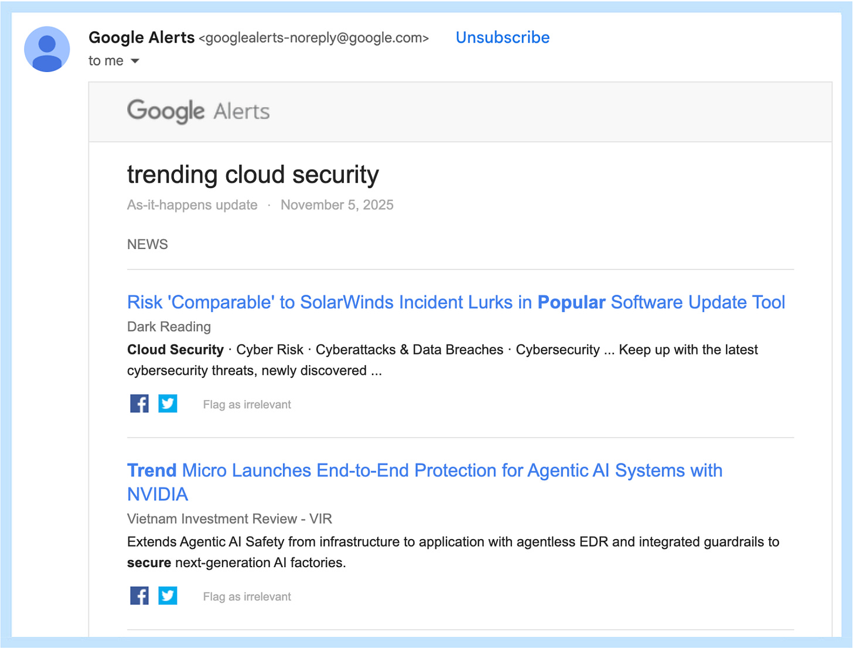The width and height of the screenshot is (853, 648).
Task: Click Unsubscribe link
Action: coord(503,37)
